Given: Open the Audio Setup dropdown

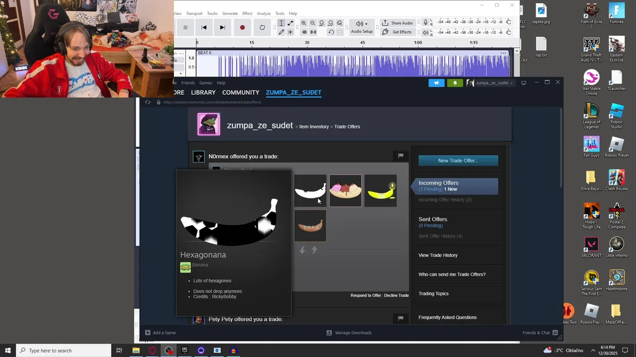Looking at the screenshot, I should point(362,27).
